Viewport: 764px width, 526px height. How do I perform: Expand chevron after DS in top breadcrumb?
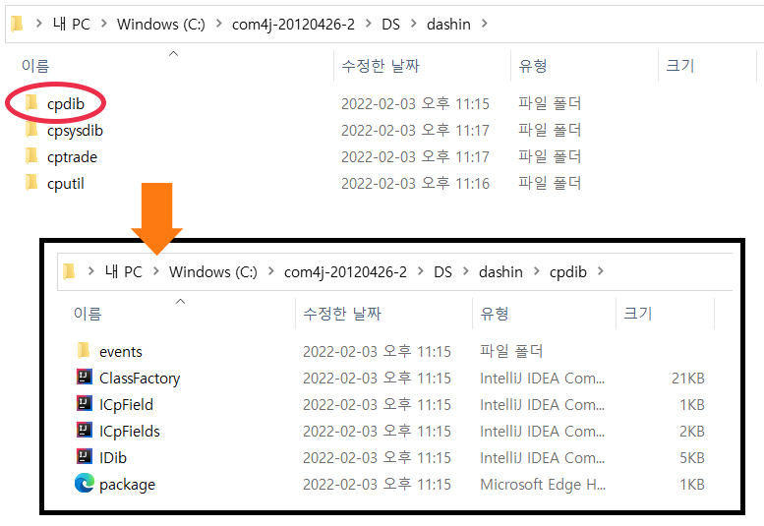[x=413, y=24]
